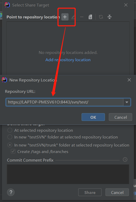Select In new "testSVN" folder option
Screen dimensions: 136x202
(63, 137)
